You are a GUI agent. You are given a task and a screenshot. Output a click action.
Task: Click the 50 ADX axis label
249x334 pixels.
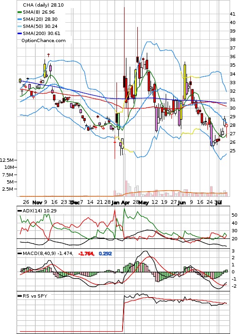point(234,215)
